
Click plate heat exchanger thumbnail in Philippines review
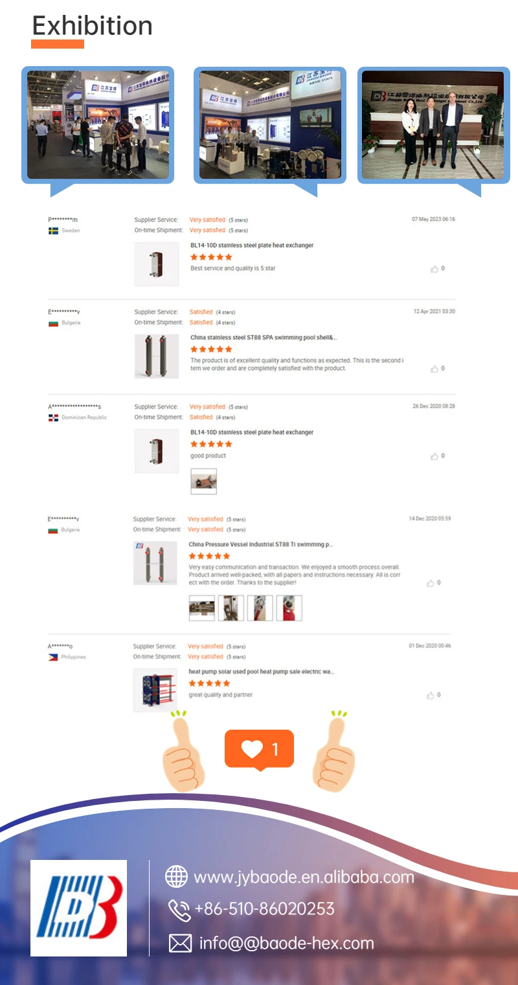[x=155, y=691]
